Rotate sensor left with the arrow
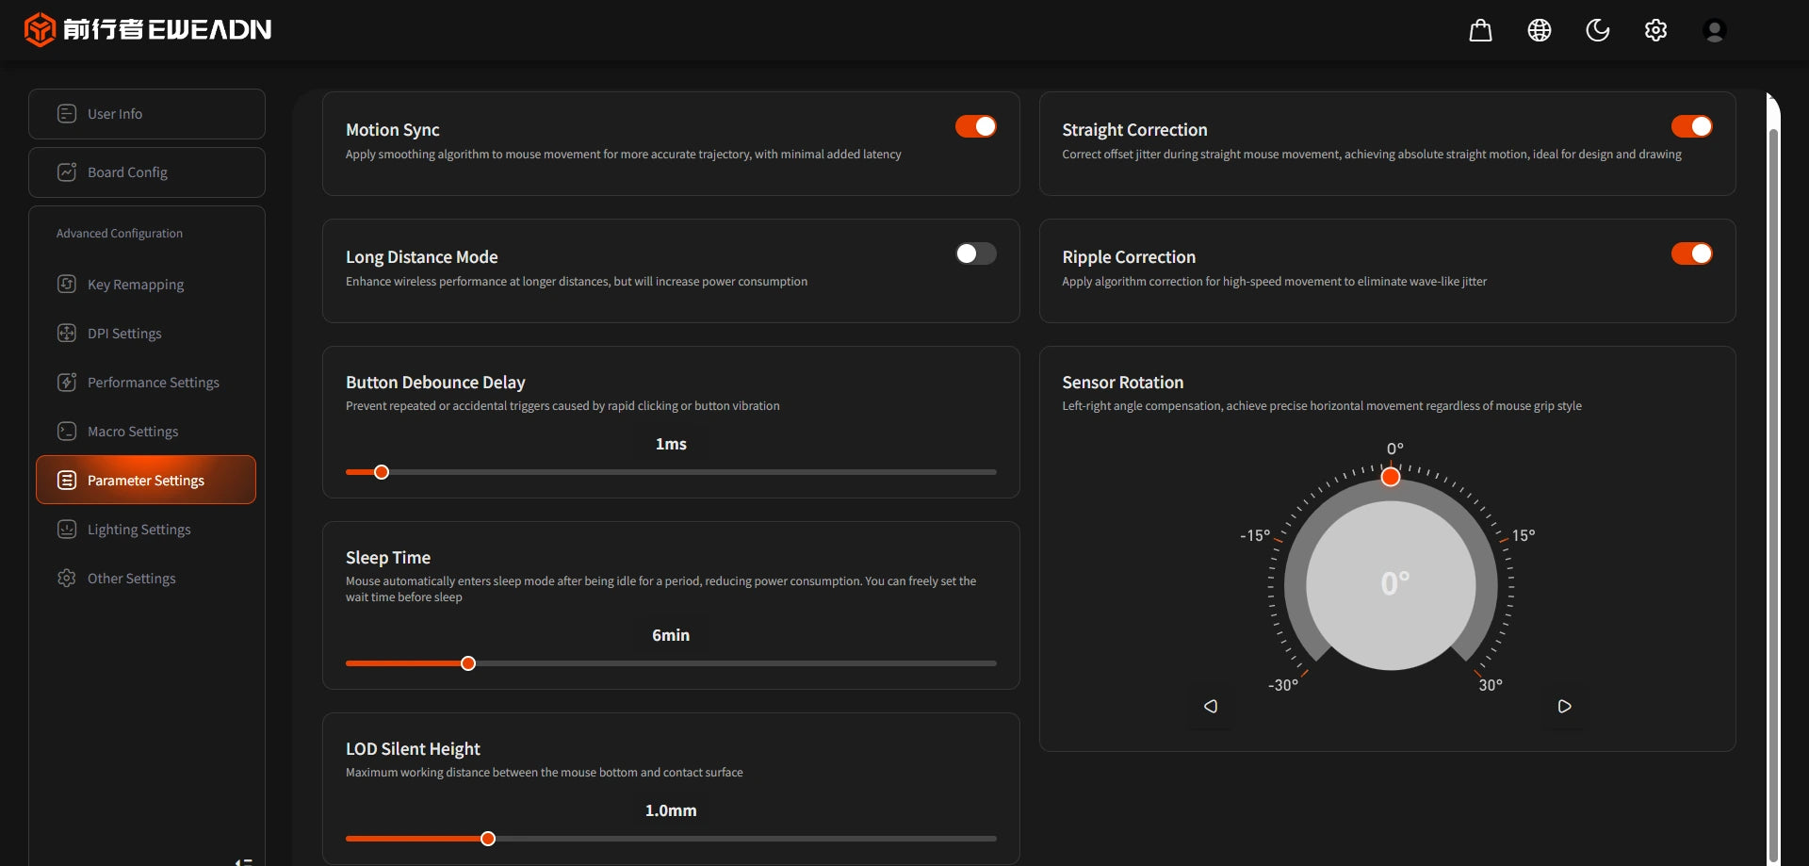The image size is (1809, 866). [1211, 706]
